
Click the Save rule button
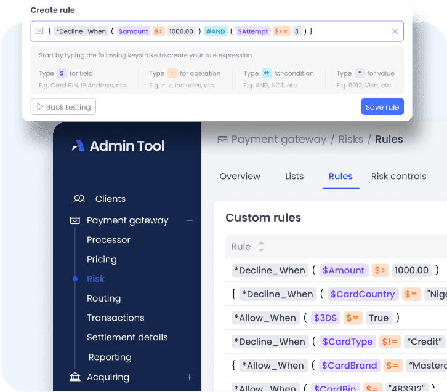(382, 107)
